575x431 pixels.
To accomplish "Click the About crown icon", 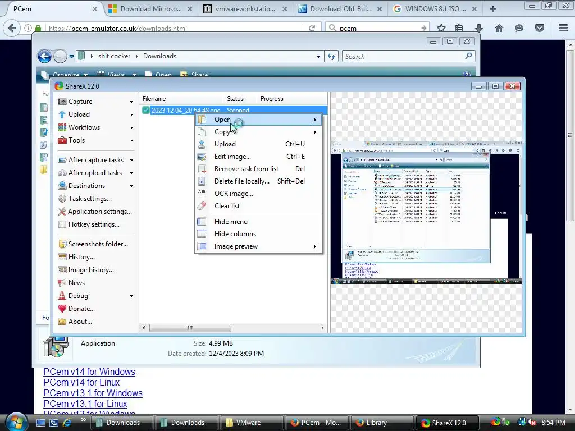I will click(x=62, y=322).
